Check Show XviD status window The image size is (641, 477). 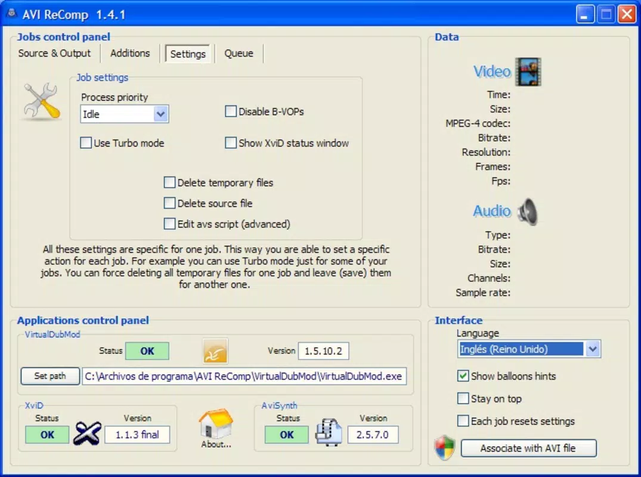[231, 143]
